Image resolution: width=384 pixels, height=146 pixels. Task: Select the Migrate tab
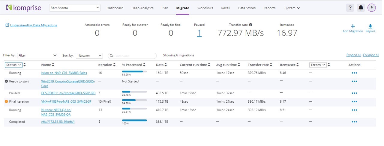click(x=183, y=8)
